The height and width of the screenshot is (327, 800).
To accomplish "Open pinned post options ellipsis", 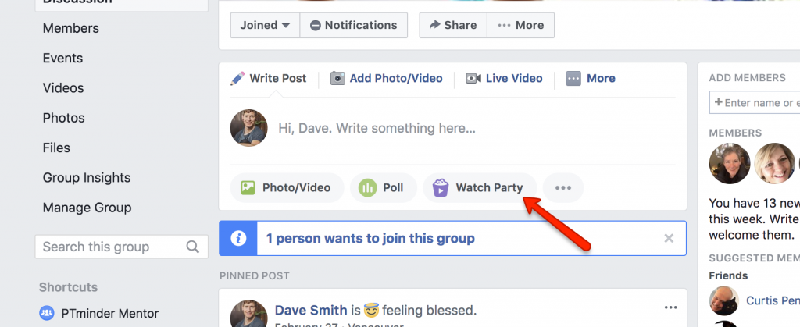I will coord(670,307).
